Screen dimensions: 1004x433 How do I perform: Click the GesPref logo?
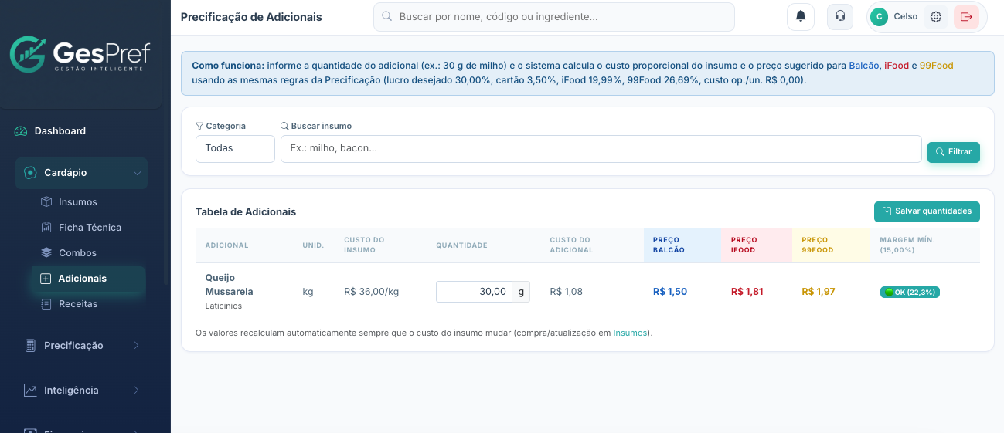coord(80,54)
